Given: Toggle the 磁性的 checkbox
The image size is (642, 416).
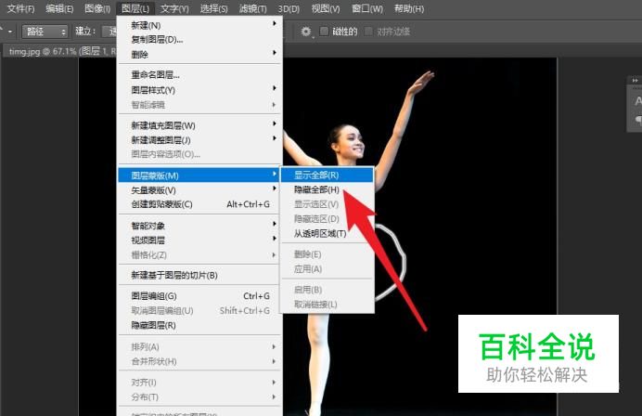Looking at the screenshot, I should (x=324, y=32).
